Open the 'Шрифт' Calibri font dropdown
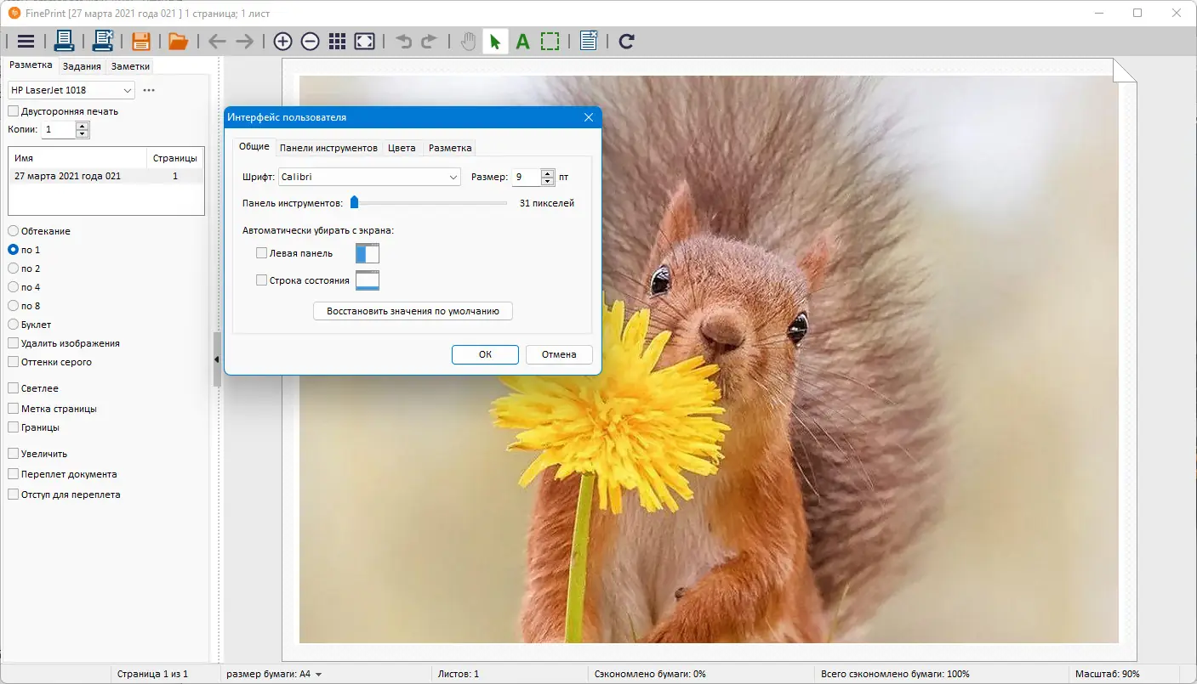Image resolution: width=1197 pixels, height=684 pixels. [x=369, y=178]
